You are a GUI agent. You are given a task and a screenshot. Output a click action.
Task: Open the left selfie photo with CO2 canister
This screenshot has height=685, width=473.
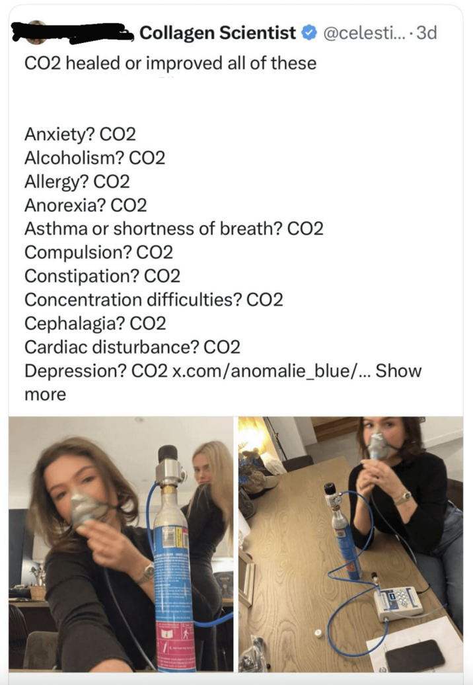[121, 544]
